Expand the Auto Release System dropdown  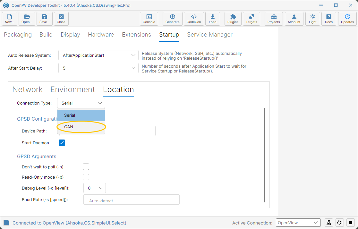[98, 55]
